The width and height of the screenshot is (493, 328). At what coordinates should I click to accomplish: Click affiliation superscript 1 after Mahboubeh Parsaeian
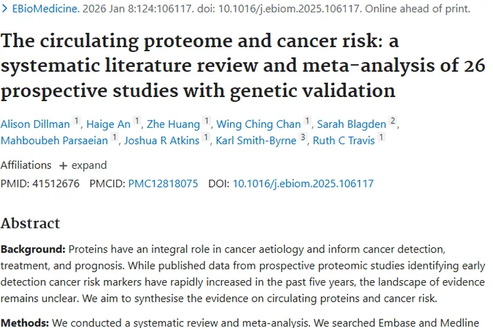pyautogui.click(x=115, y=138)
